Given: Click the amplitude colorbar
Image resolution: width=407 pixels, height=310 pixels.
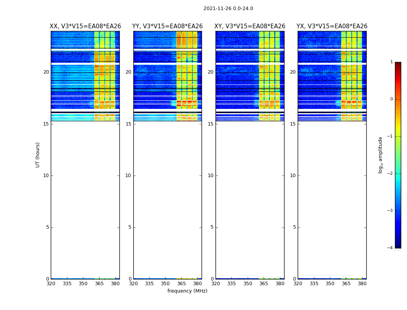Looking at the screenshot, I should point(398,155).
